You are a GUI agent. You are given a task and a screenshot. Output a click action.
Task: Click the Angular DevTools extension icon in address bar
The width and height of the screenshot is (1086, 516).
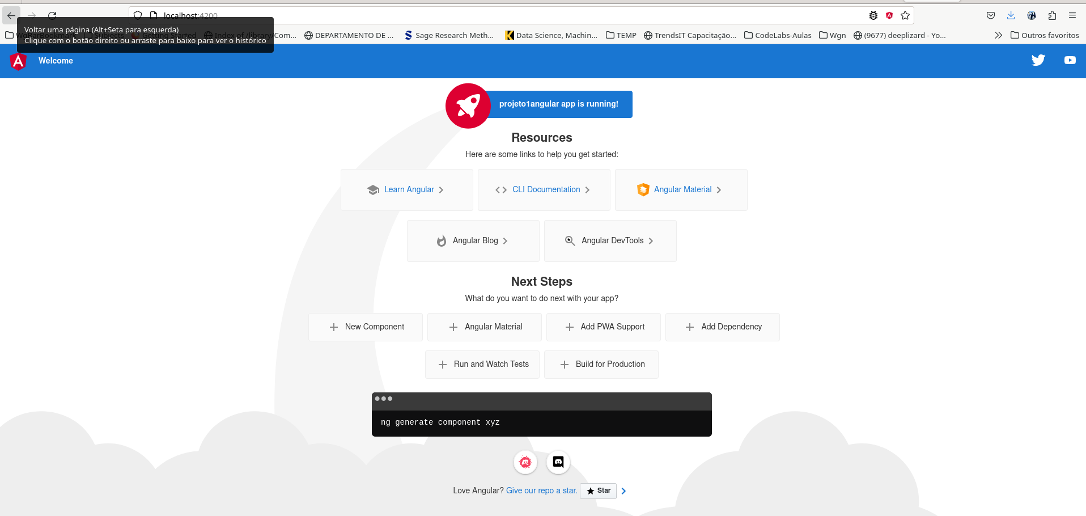coord(889,15)
